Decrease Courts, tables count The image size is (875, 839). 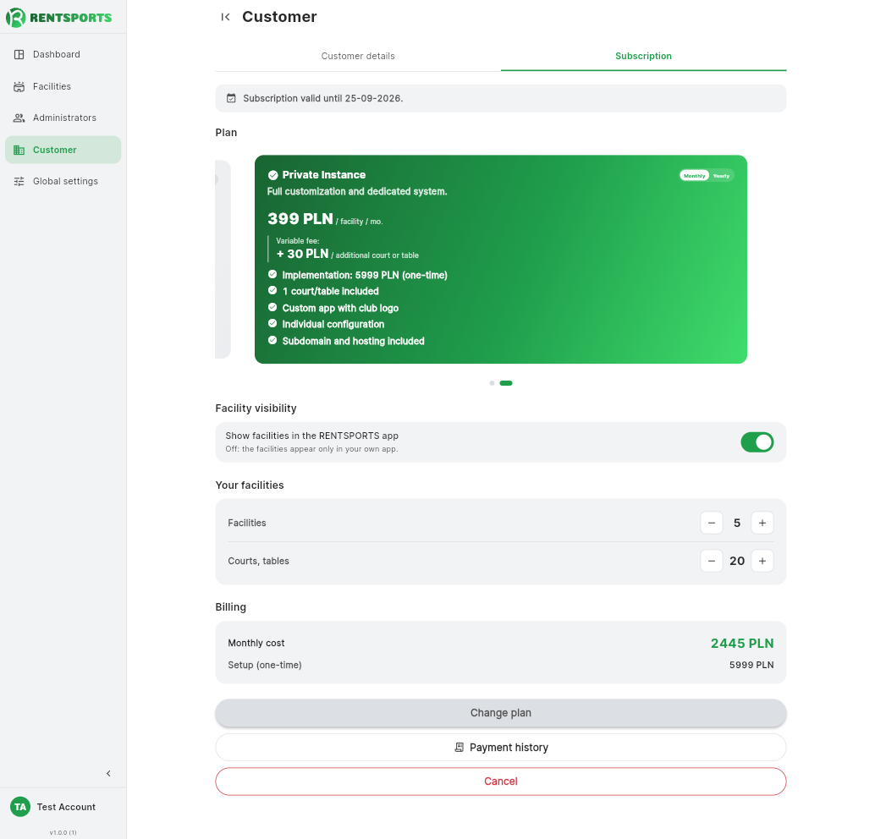712,561
